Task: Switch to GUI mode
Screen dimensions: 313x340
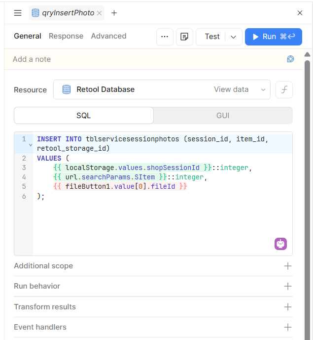Action: point(223,116)
